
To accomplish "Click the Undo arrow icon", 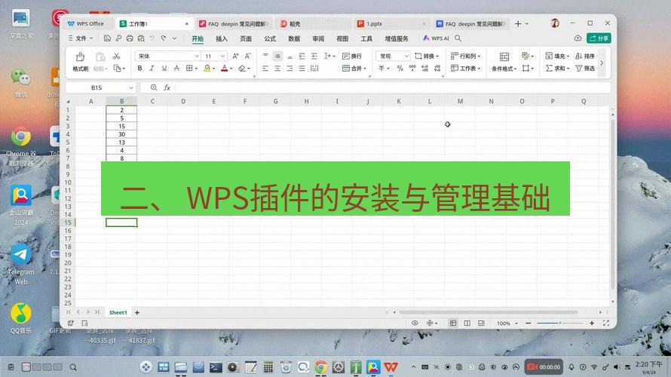I will click(x=152, y=38).
